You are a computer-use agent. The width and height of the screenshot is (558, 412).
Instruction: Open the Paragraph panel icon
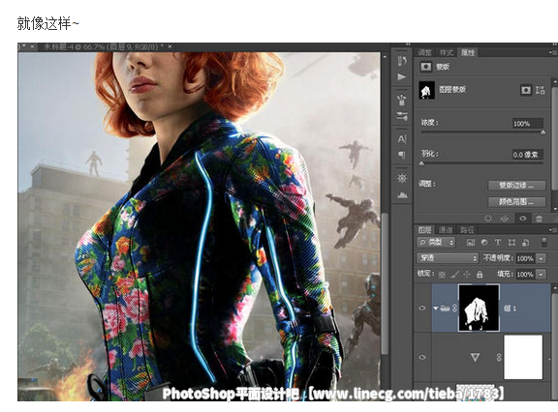[x=402, y=155]
